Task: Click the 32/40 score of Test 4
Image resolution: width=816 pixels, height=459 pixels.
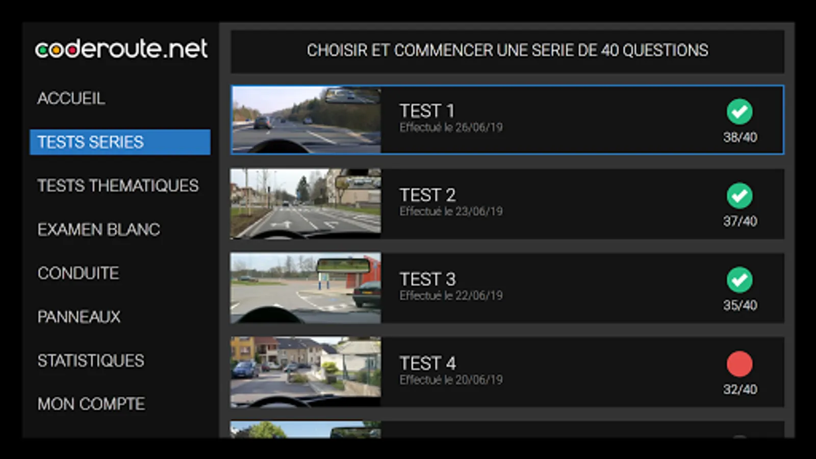Action: click(740, 390)
